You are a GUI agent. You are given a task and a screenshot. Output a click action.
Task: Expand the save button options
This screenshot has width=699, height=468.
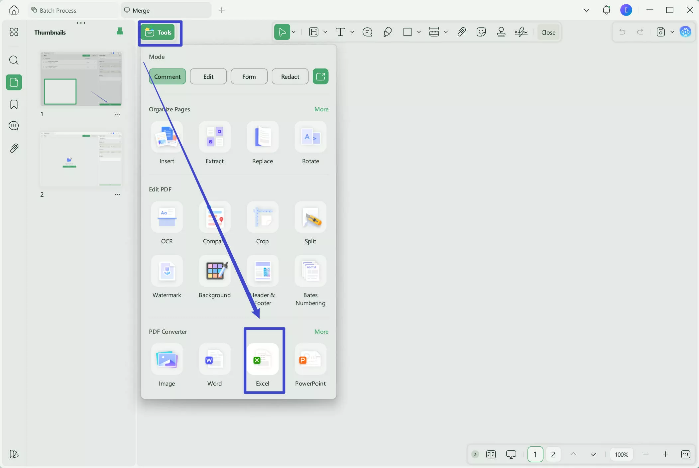[672, 32]
